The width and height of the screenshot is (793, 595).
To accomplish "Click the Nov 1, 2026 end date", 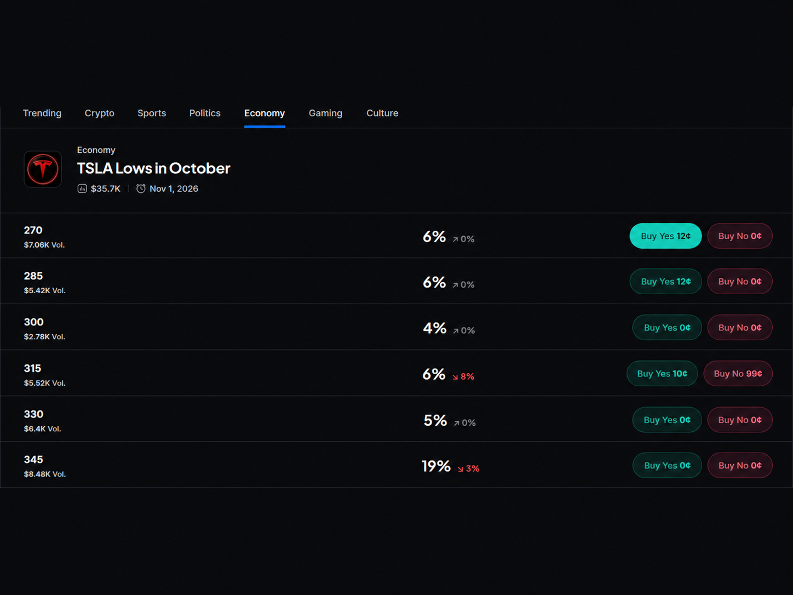I will (x=174, y=188).
